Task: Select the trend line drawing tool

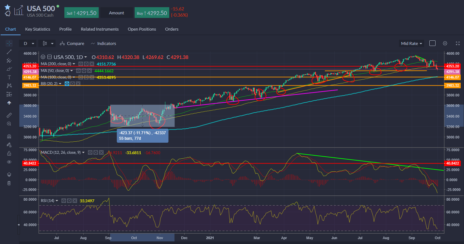Action: point(9,52)
